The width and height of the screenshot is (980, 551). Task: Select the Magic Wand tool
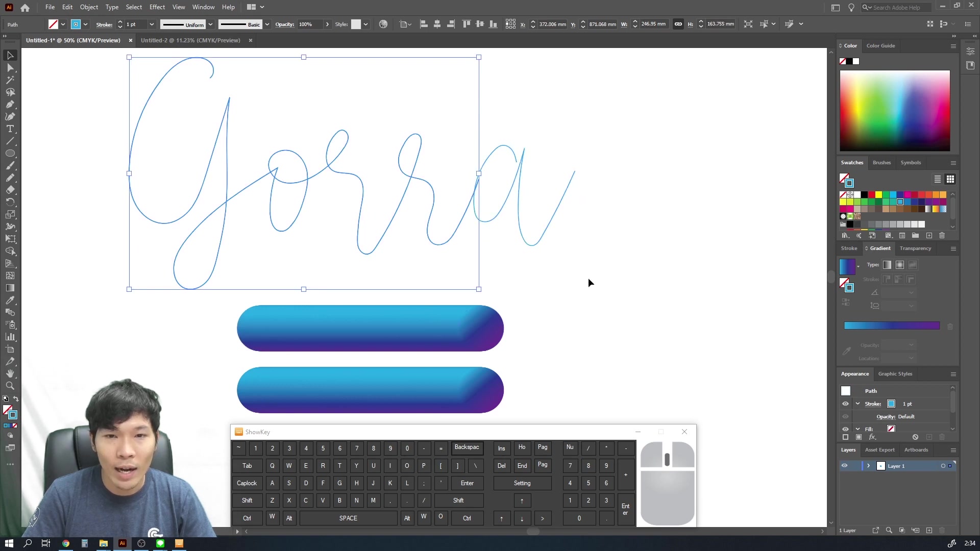coord(10,80)
